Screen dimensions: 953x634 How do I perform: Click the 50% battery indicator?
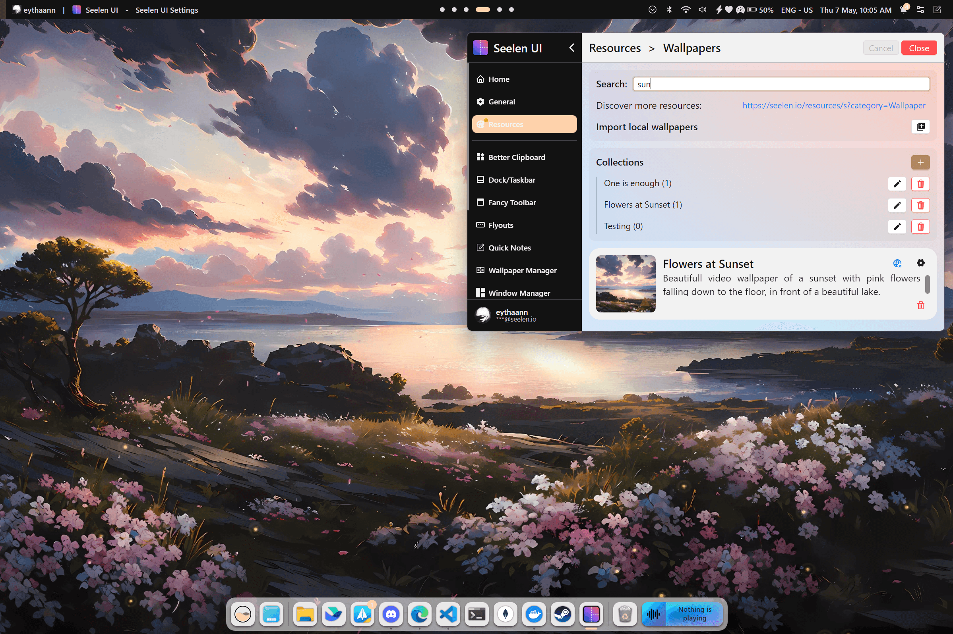[x=760, y=10]
